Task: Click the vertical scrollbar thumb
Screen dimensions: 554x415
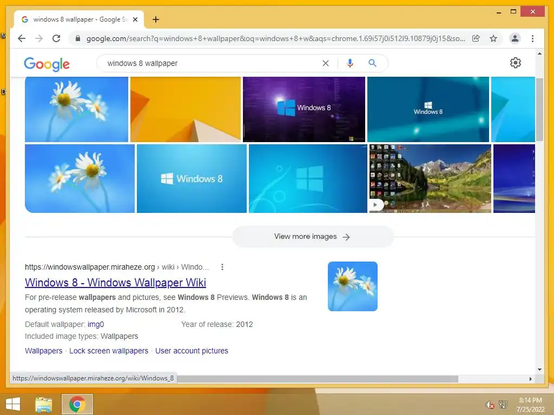Action: point(539,109)
